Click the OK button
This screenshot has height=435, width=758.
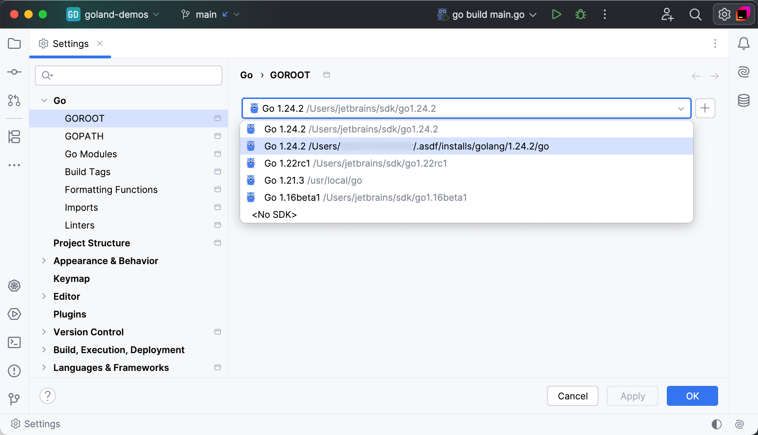692,396
